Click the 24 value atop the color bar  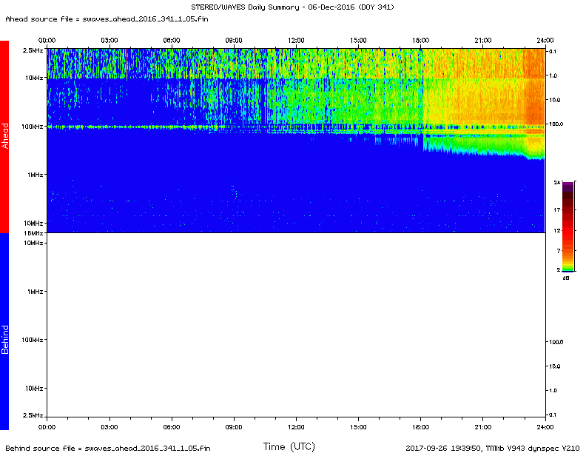556,181
